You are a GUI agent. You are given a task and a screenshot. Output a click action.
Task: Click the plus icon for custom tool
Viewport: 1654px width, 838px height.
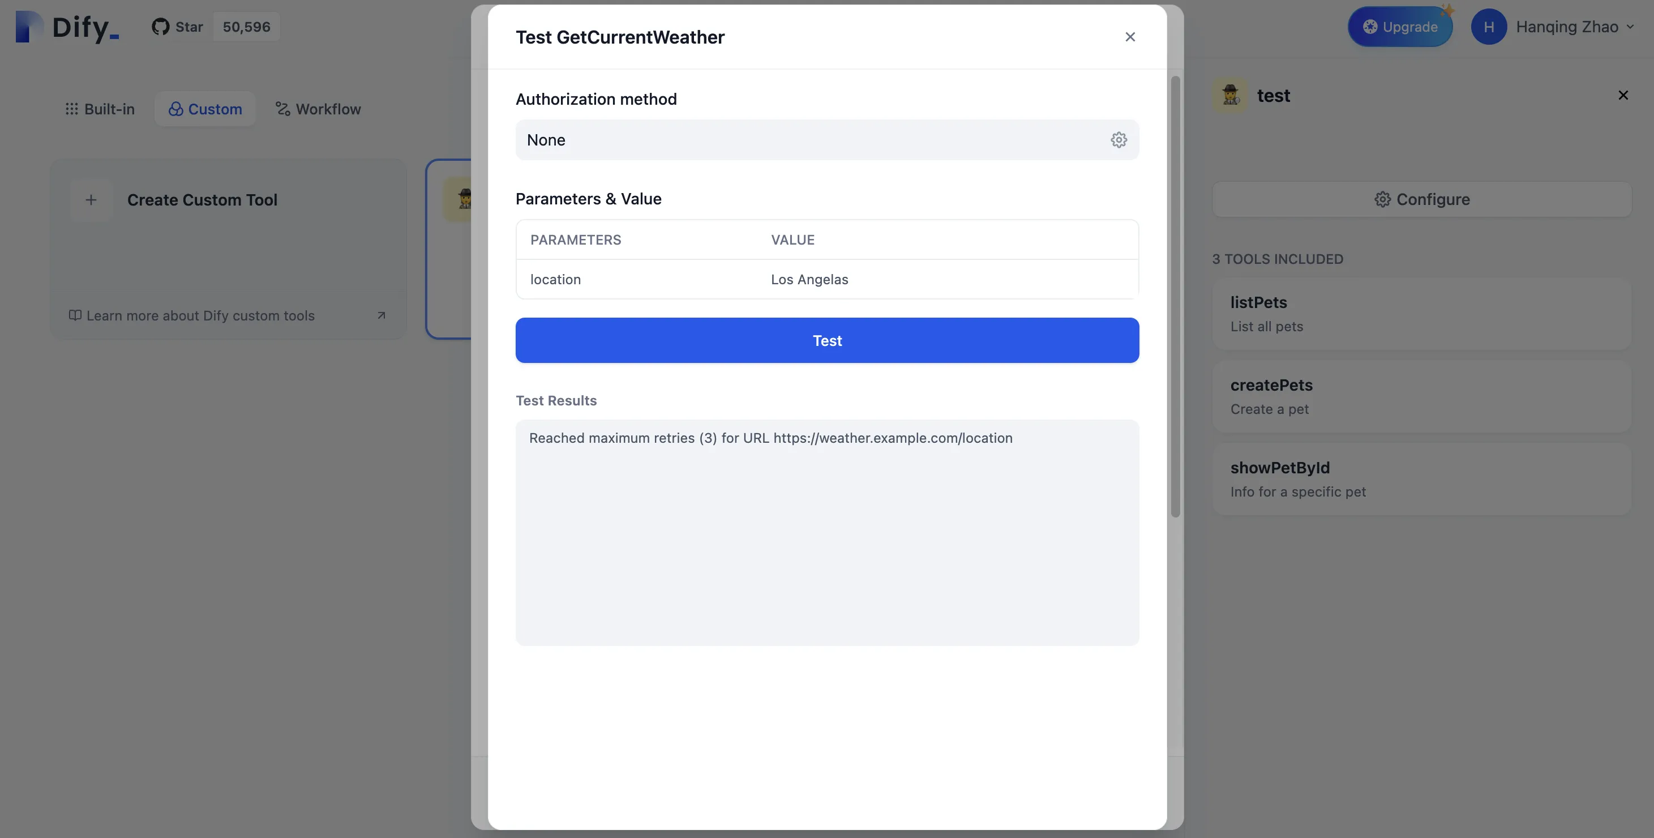pos(91,200)
